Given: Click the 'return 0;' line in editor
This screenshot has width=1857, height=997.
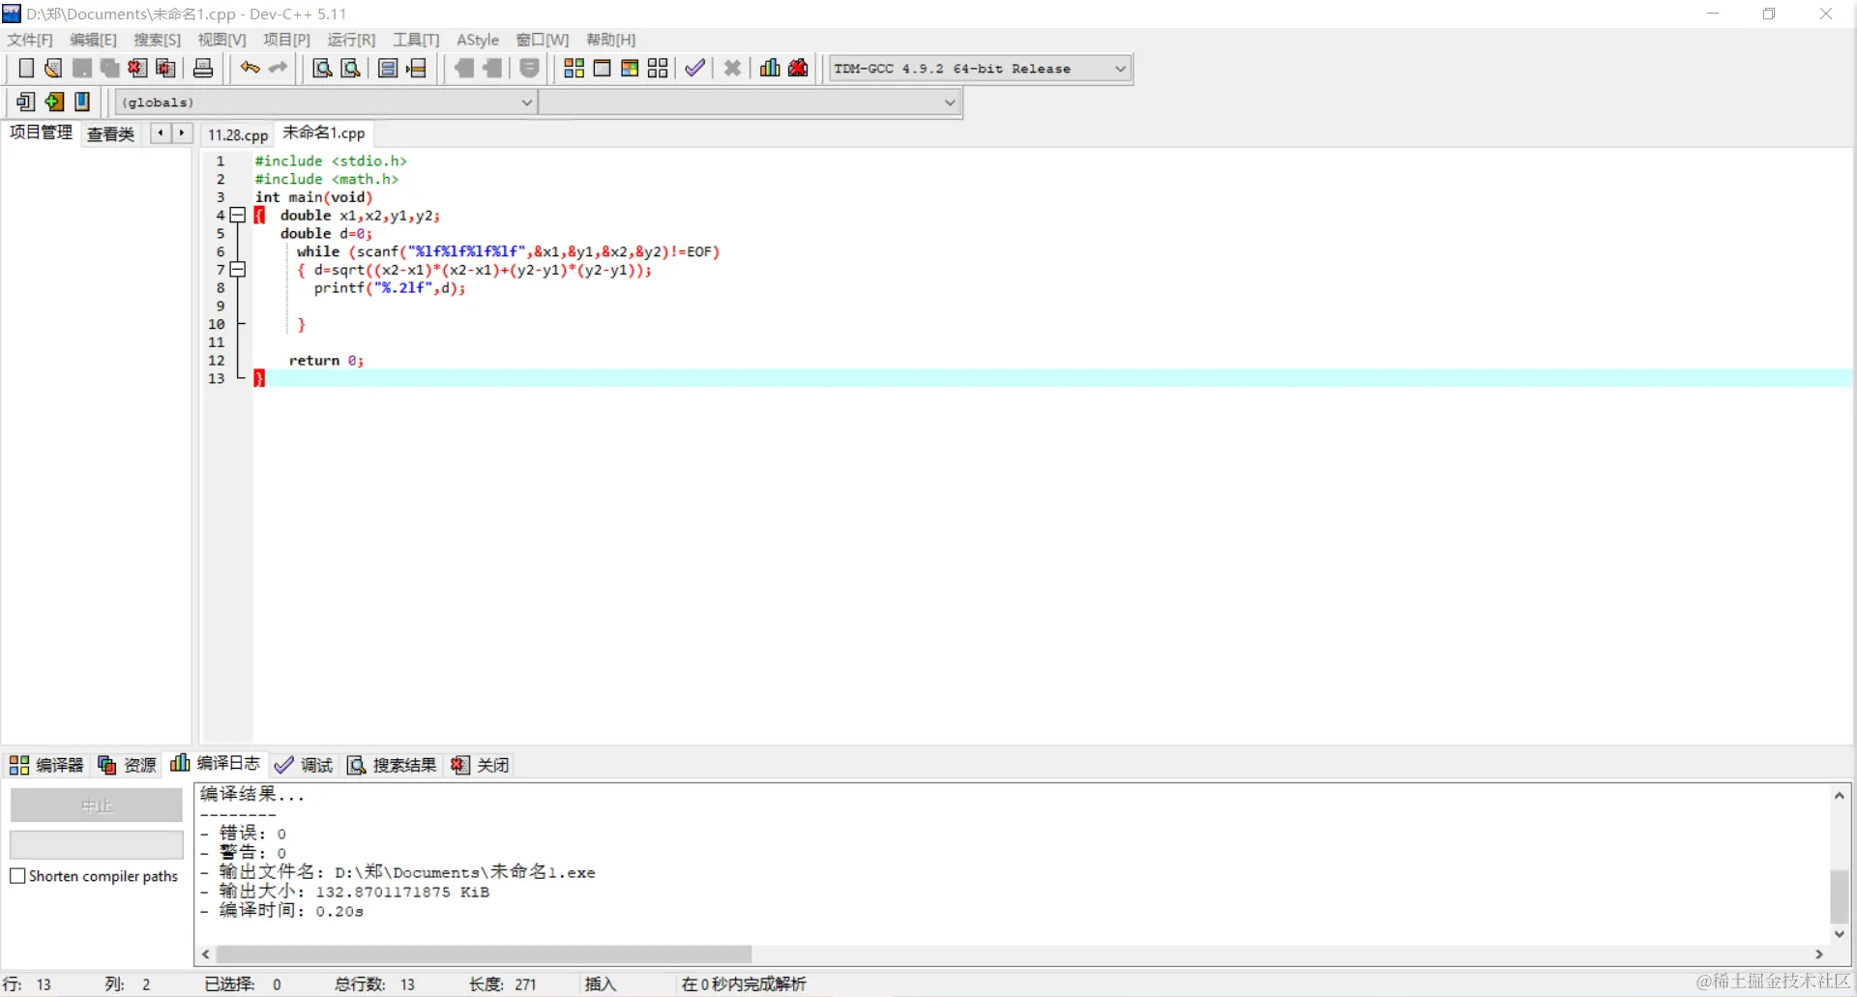Looking at the screenshot, I should tap(326, 361).
